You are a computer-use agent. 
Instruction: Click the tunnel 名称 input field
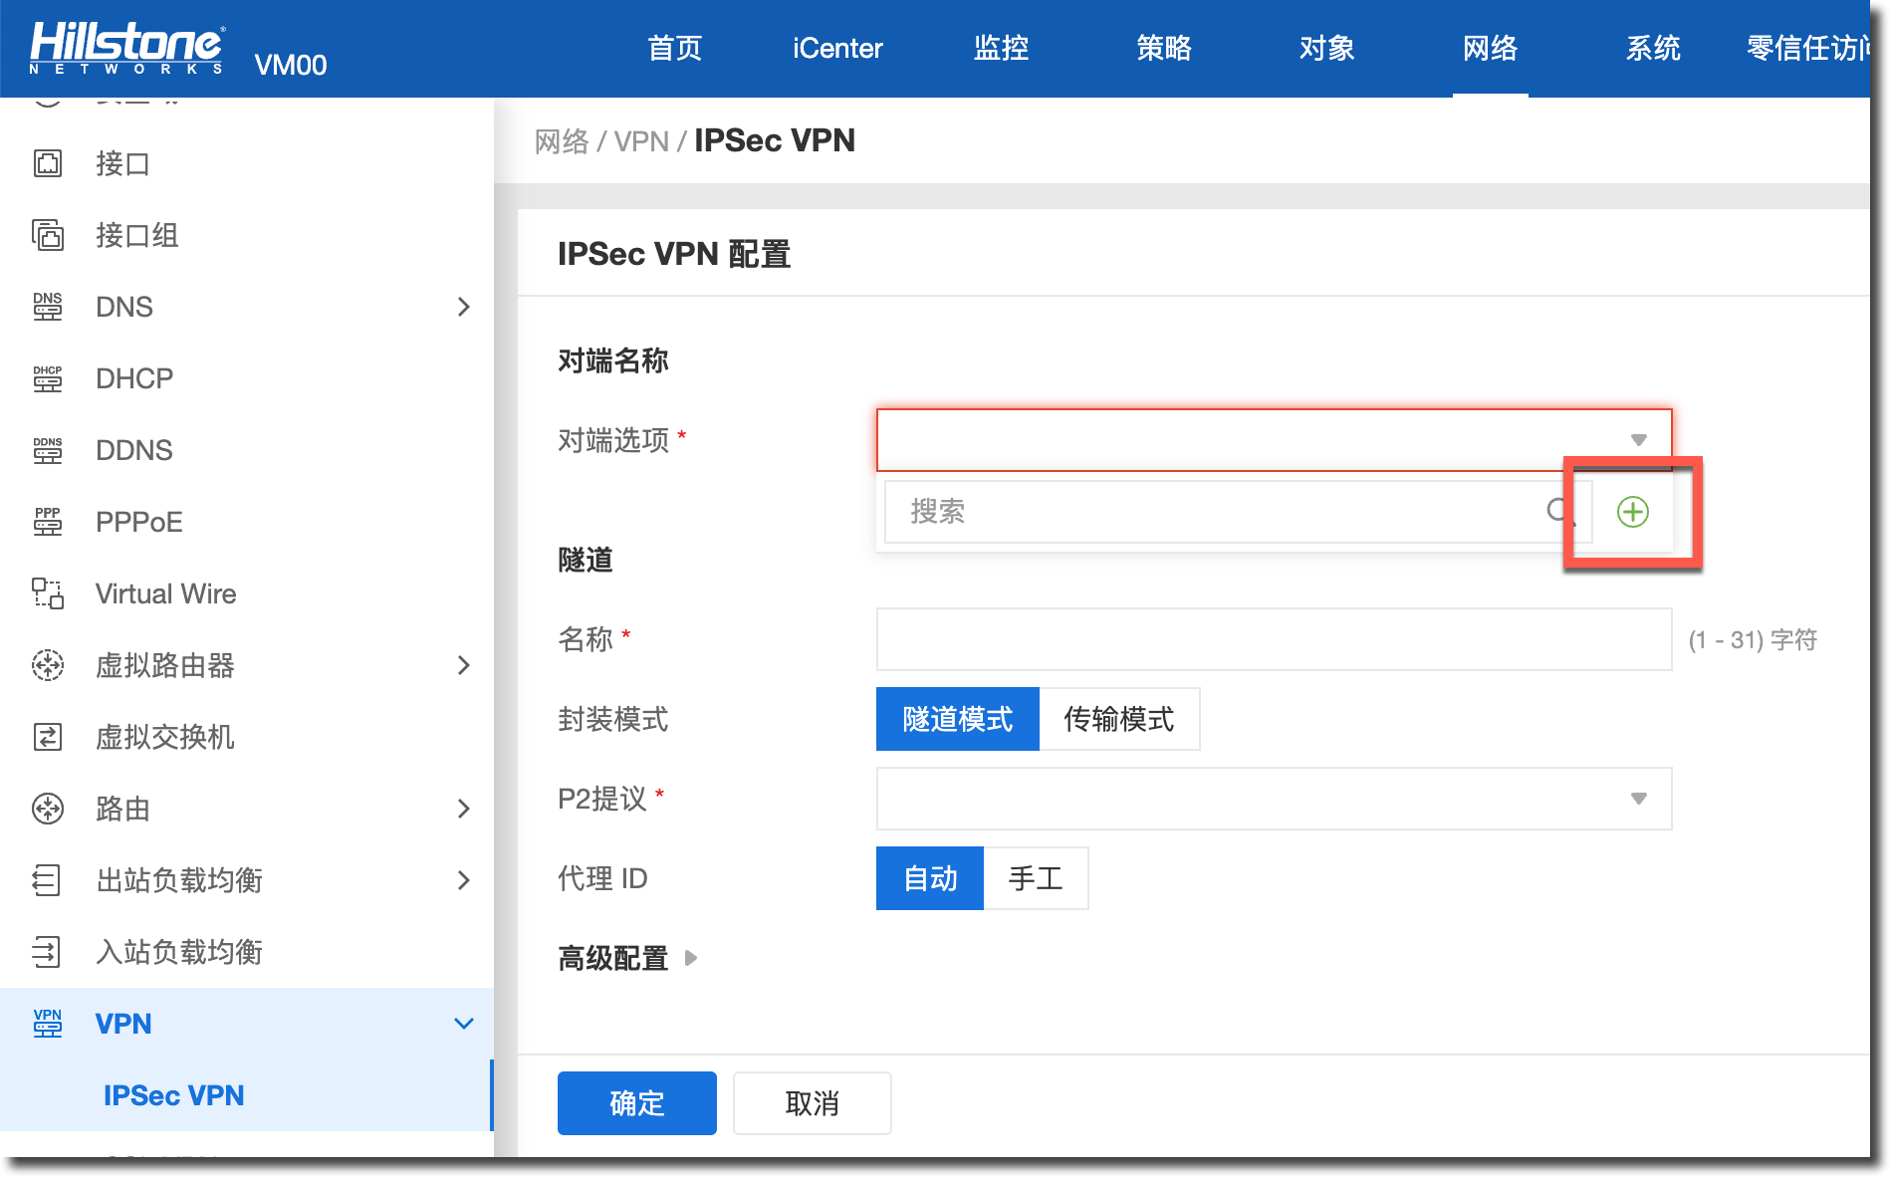coord(1273,639)
